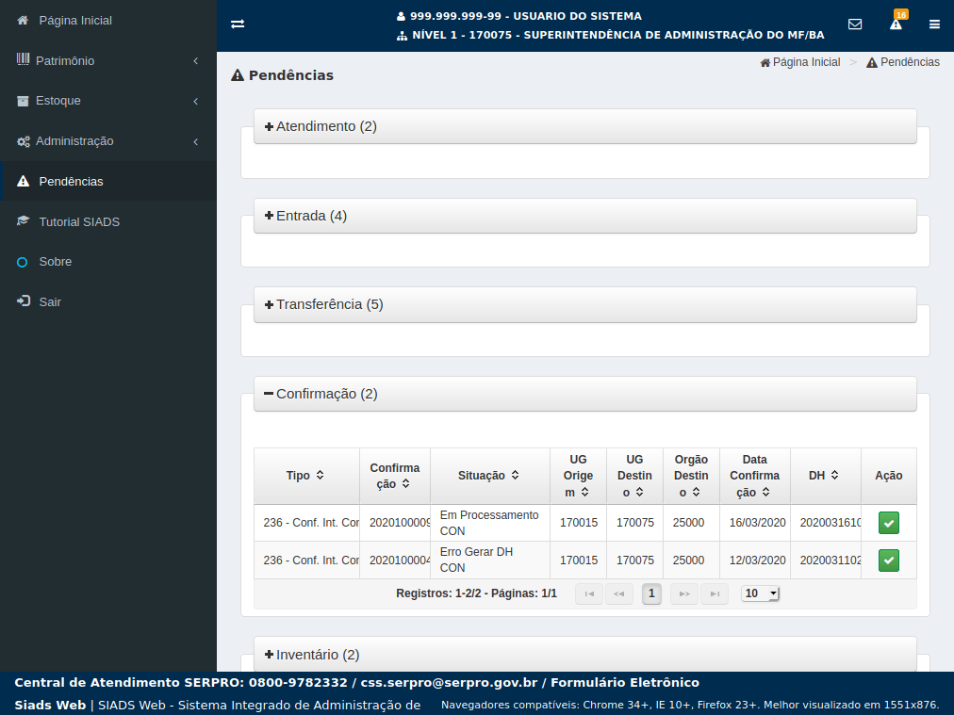Expand the Patrimônio submenu chevron
Viewport: 954px width, 715px height.
196,61
